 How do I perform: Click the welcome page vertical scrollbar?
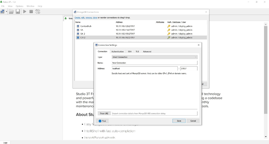pos(266,70)
